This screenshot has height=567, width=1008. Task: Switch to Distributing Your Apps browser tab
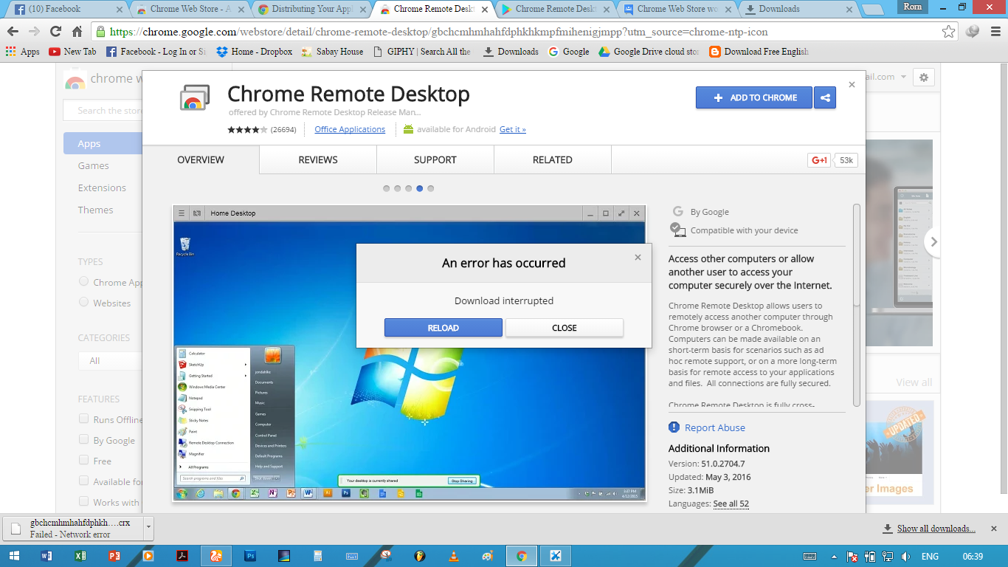click(311, 9)
